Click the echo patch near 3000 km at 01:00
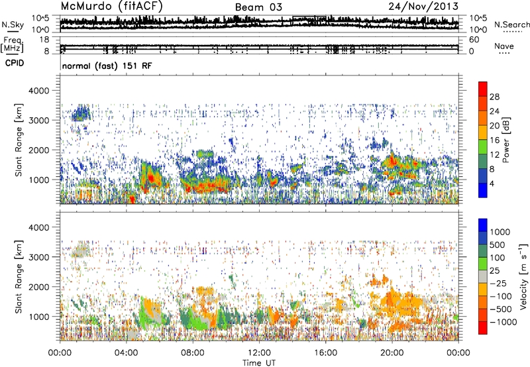The width and height of the screenshot is (530, 367). 80,113
